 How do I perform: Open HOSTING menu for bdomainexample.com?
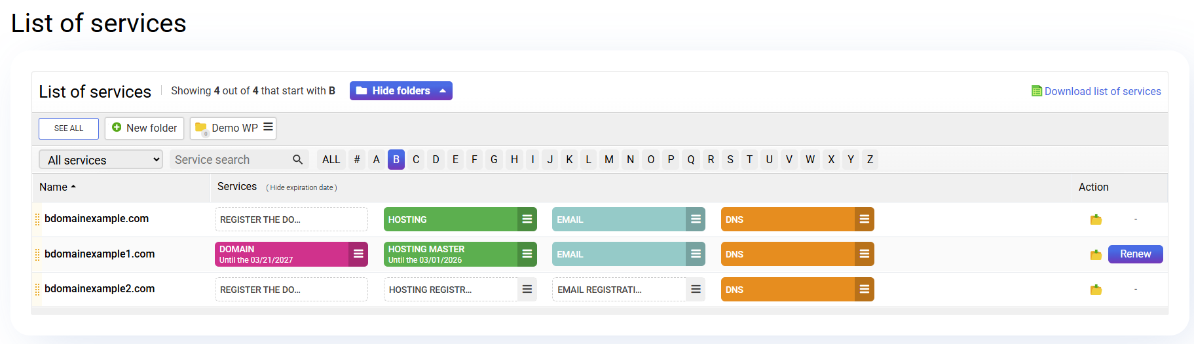[527, 220]
